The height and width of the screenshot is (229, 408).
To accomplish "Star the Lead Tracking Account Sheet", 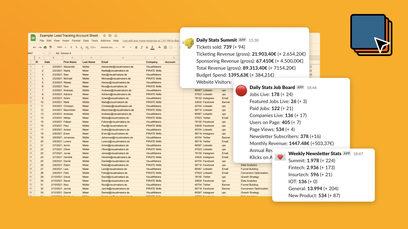I will [x=104, y=36].
